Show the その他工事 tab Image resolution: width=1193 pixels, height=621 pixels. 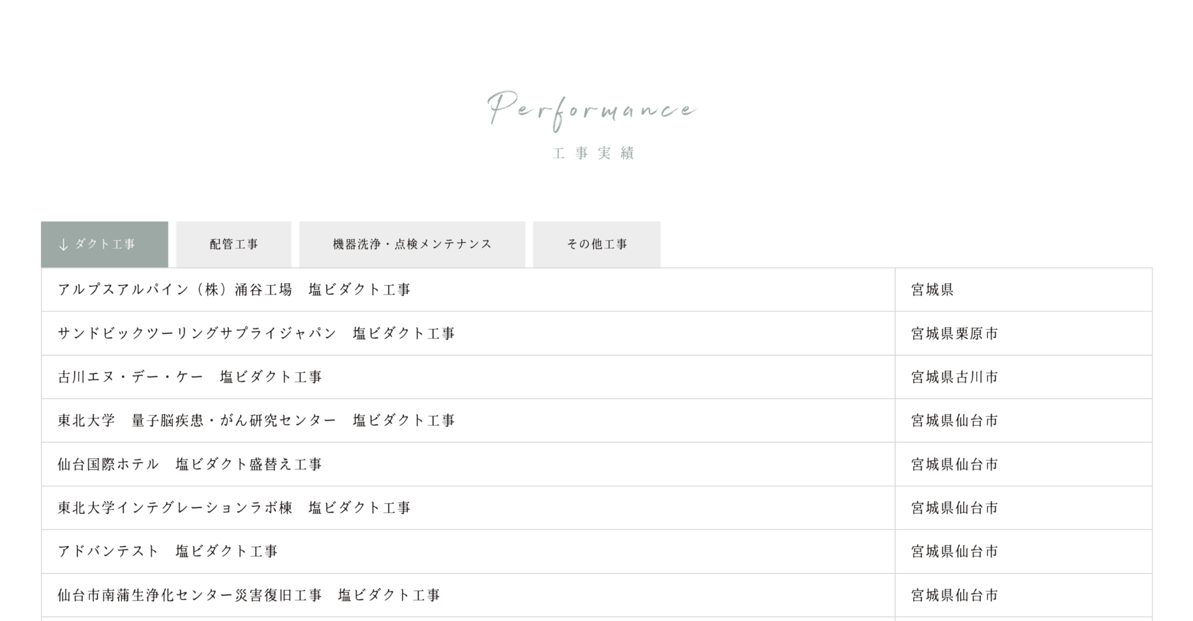[x=596, y=244]
